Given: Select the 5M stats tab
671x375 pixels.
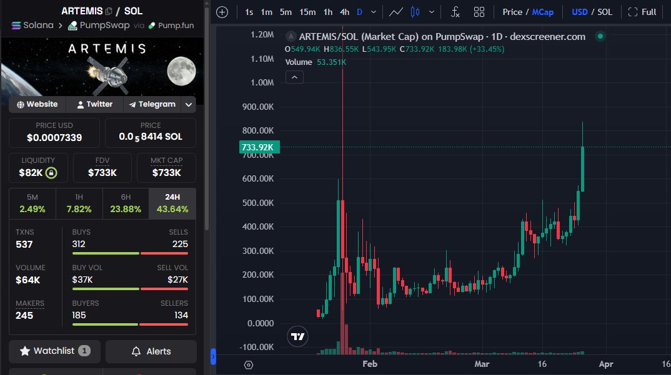Looking at the screenshot, I should (x=32, y=203).
